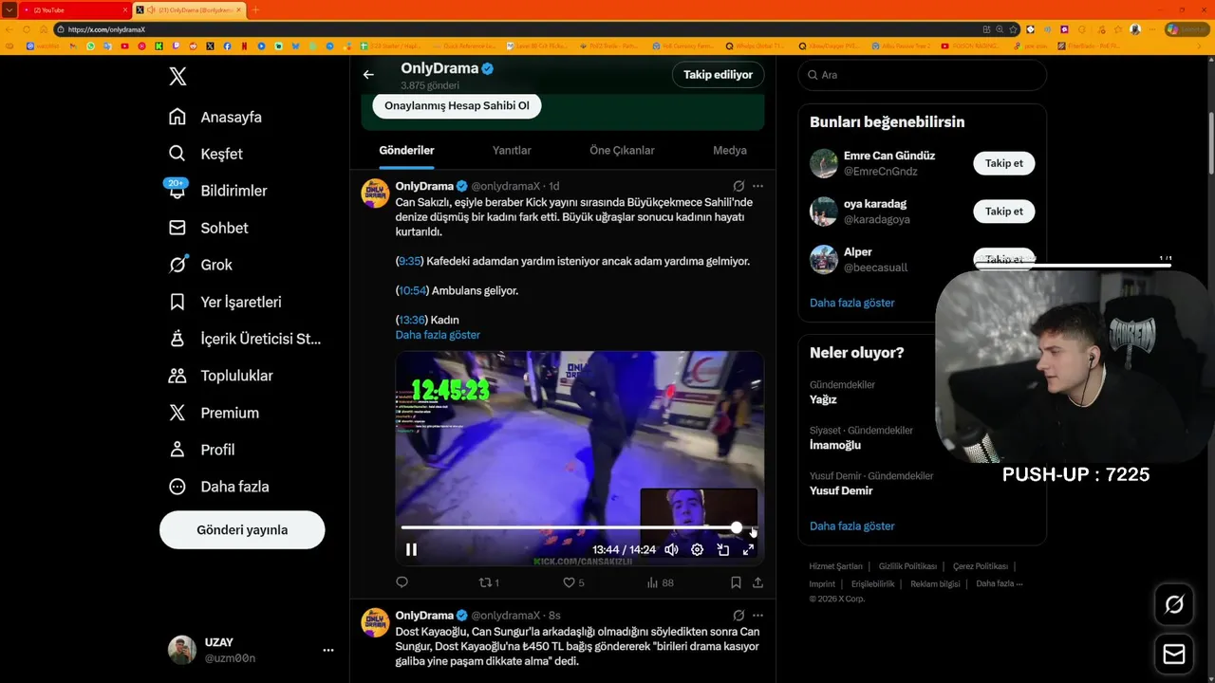This screenshot has height=683, width=1215.
Task: Like the first post
Action: tap(573, 582)
